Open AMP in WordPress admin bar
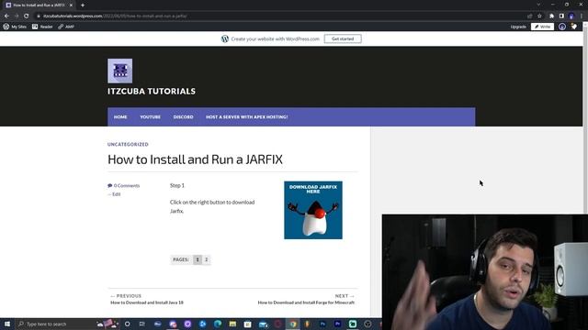This screenshot has width=588, height=330. 66,27
